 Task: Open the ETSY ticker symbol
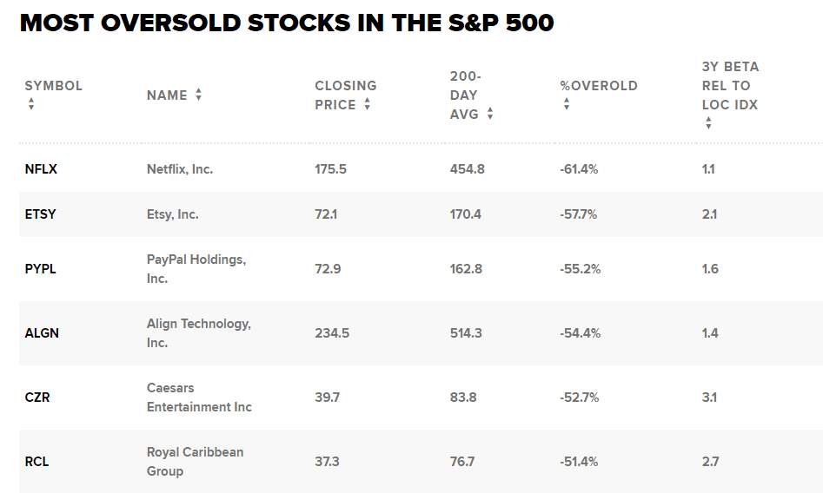coord(40,214)
